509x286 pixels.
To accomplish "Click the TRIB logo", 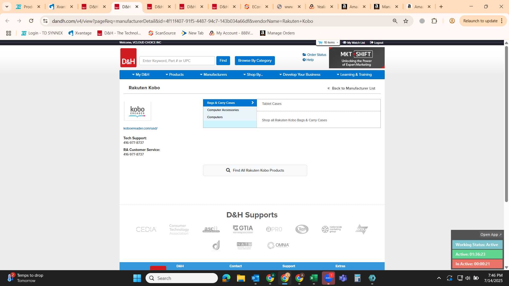I will click(x=302, y=229).
